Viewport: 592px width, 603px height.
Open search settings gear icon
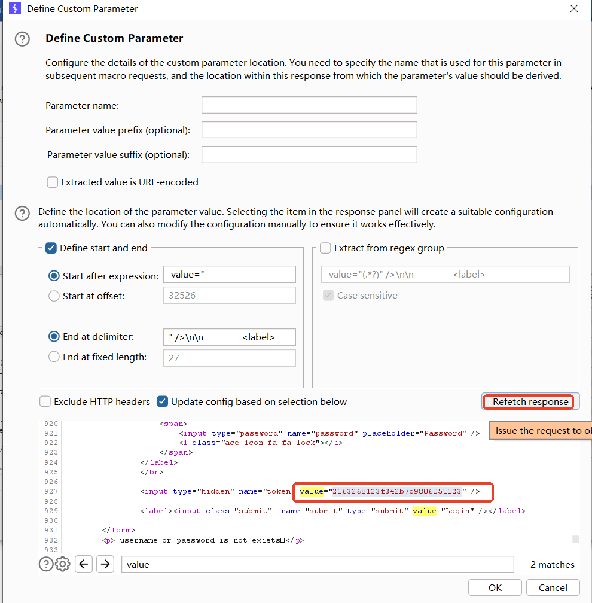63,564
